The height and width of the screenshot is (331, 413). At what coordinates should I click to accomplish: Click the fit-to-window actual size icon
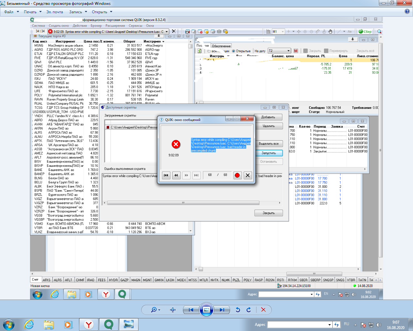coord(173,310)
